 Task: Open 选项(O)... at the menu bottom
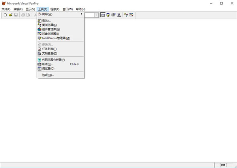pyautogui.click(x=60, y=75)
